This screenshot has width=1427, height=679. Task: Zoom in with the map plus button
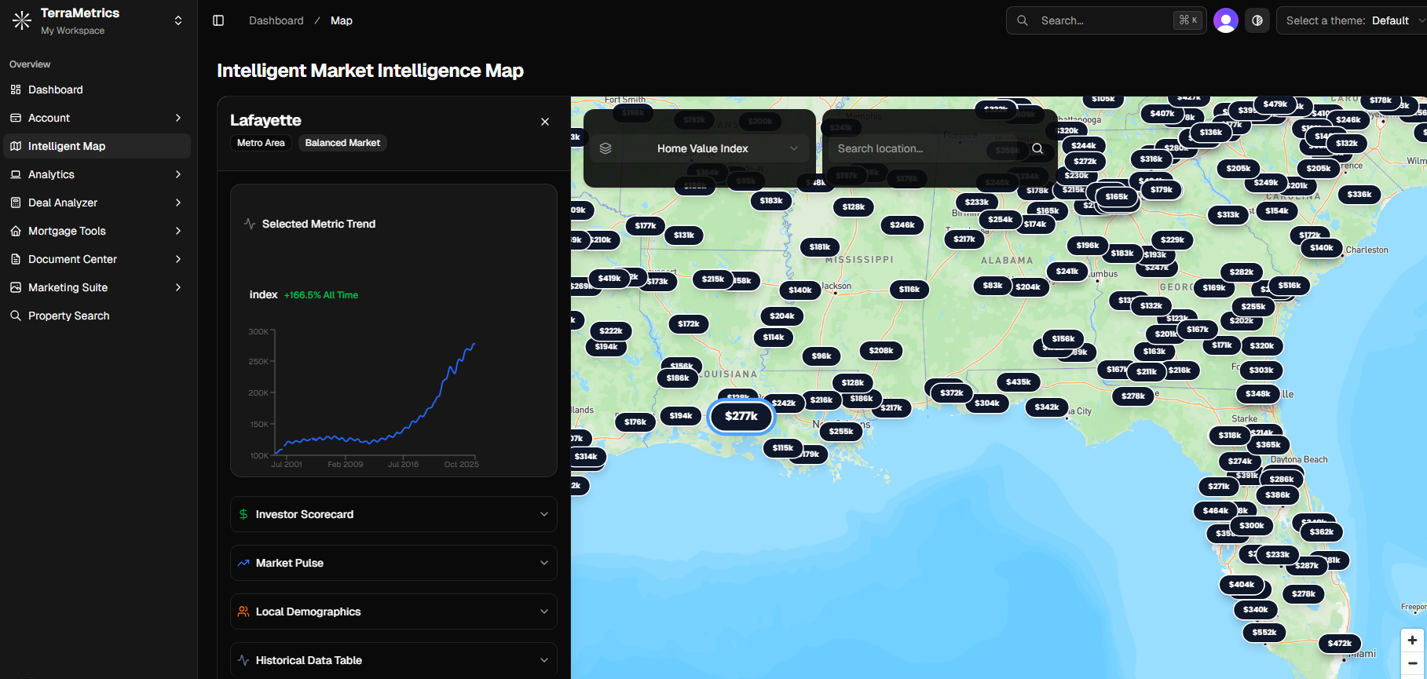click(x=1412, y=641)
